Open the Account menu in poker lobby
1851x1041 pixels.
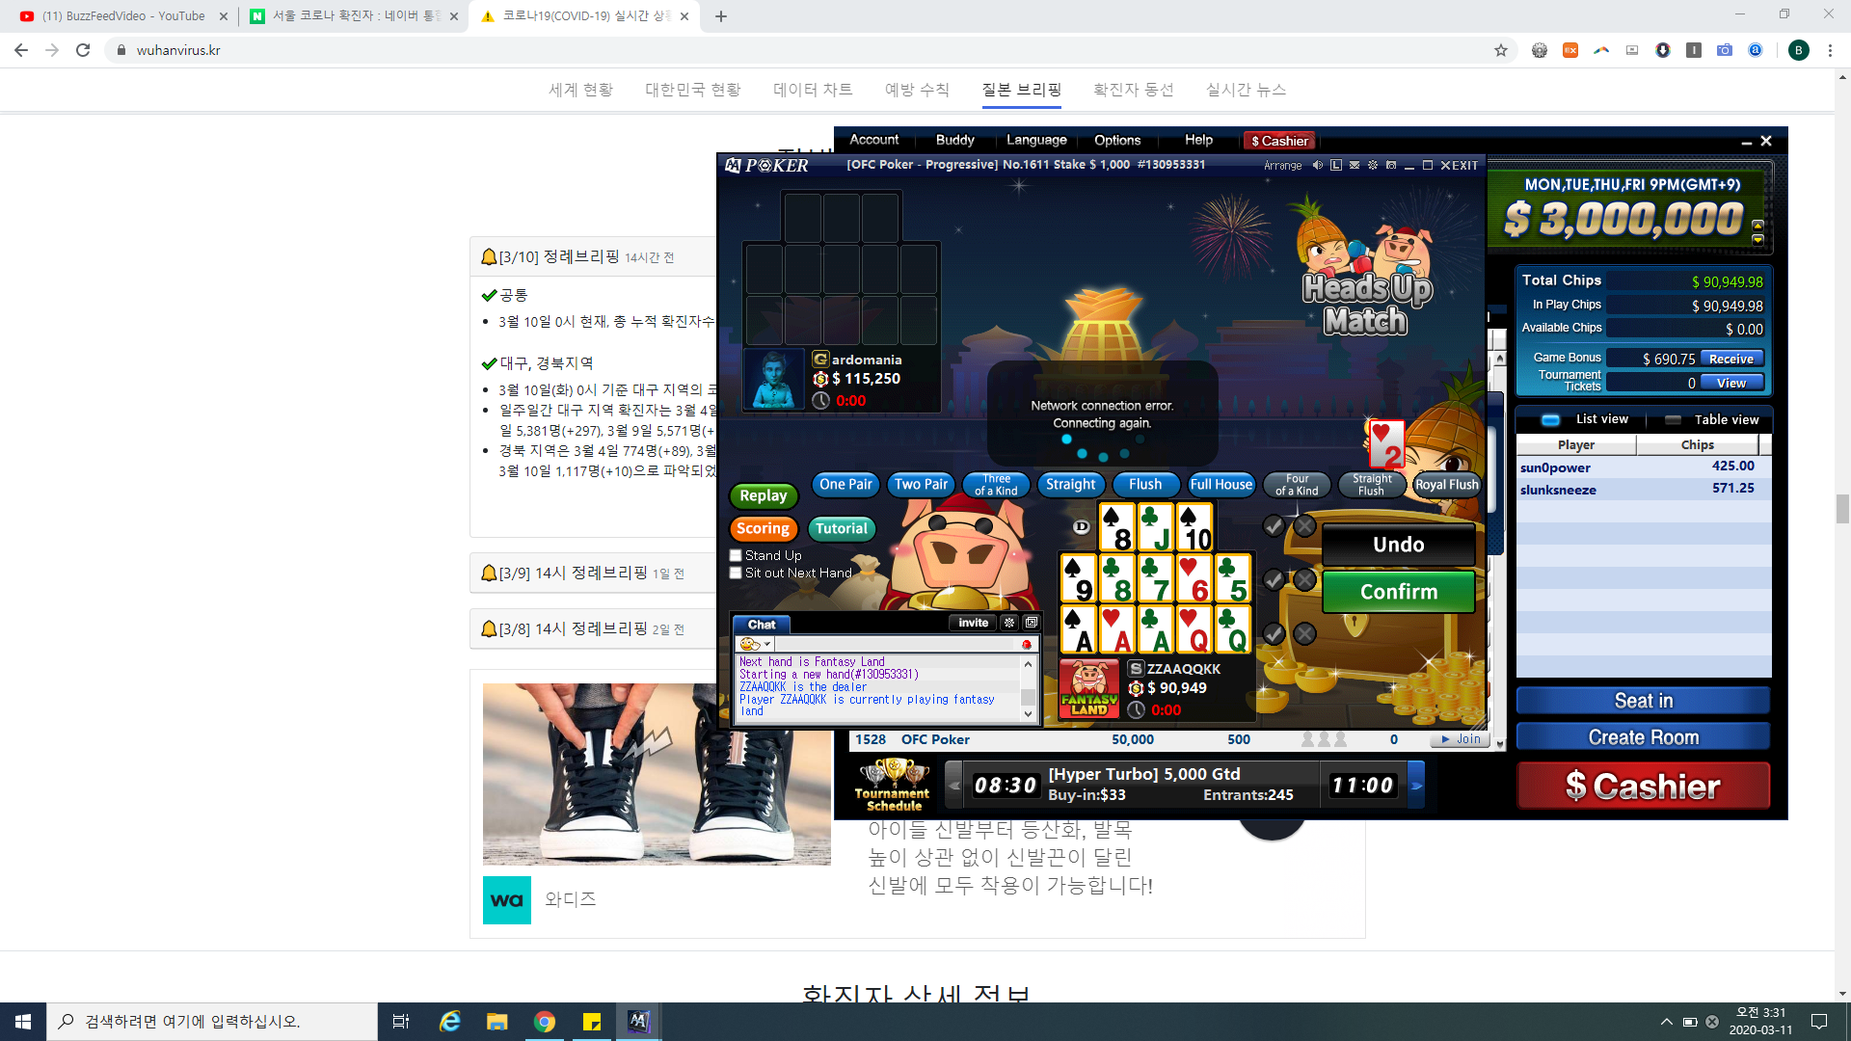[873, 140]
